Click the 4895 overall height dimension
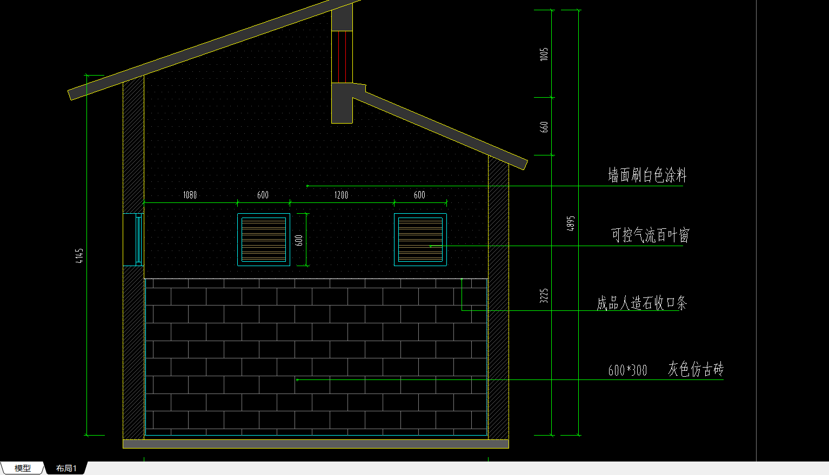The height and width of the screenshot is (475, 829). (x=571, y=223)
